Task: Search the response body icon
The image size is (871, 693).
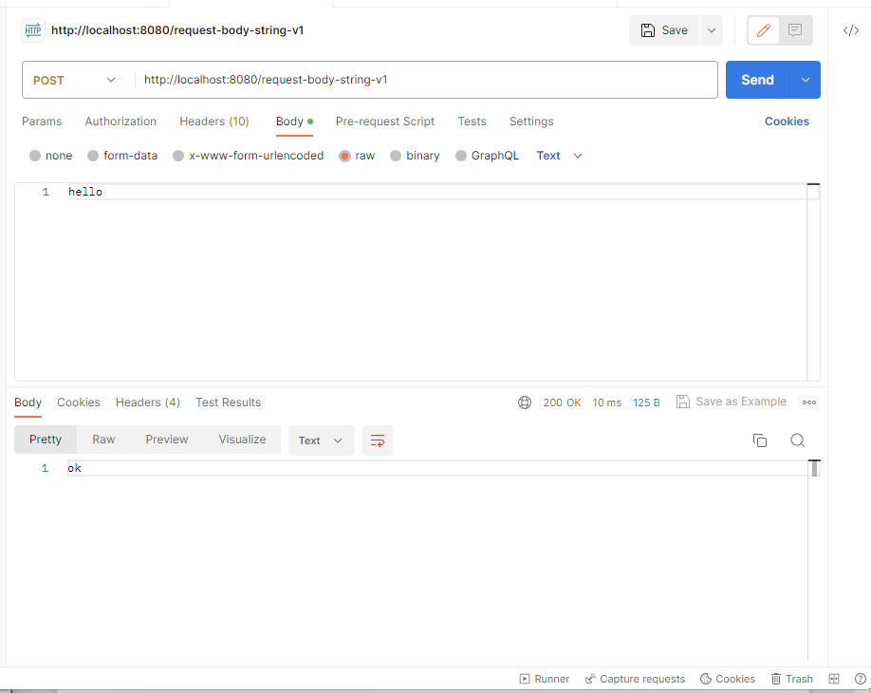Action: coord(797,440)
